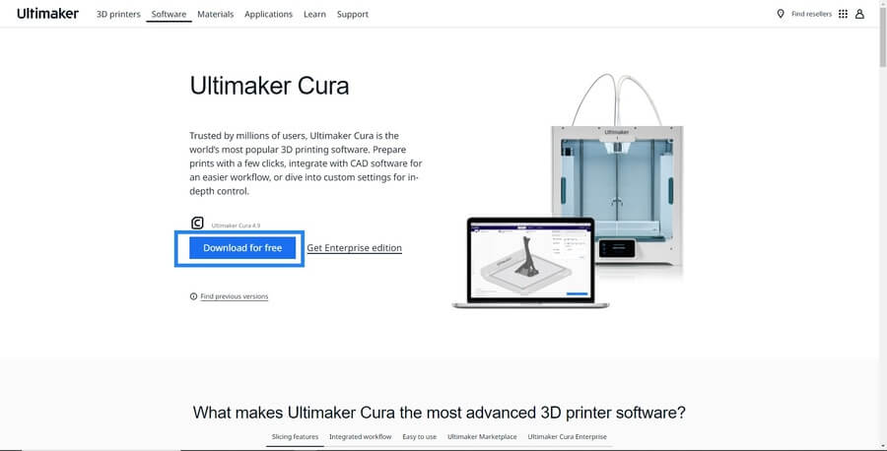Open the Learn menu
887x451 pixels.
click(x=314, y=14)
